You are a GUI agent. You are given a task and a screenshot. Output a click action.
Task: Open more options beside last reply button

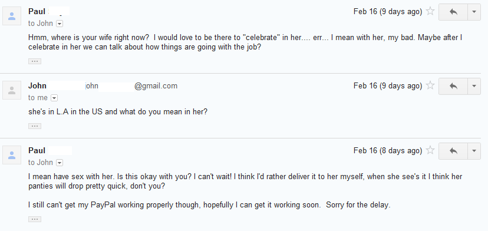(x=474, y=151)
